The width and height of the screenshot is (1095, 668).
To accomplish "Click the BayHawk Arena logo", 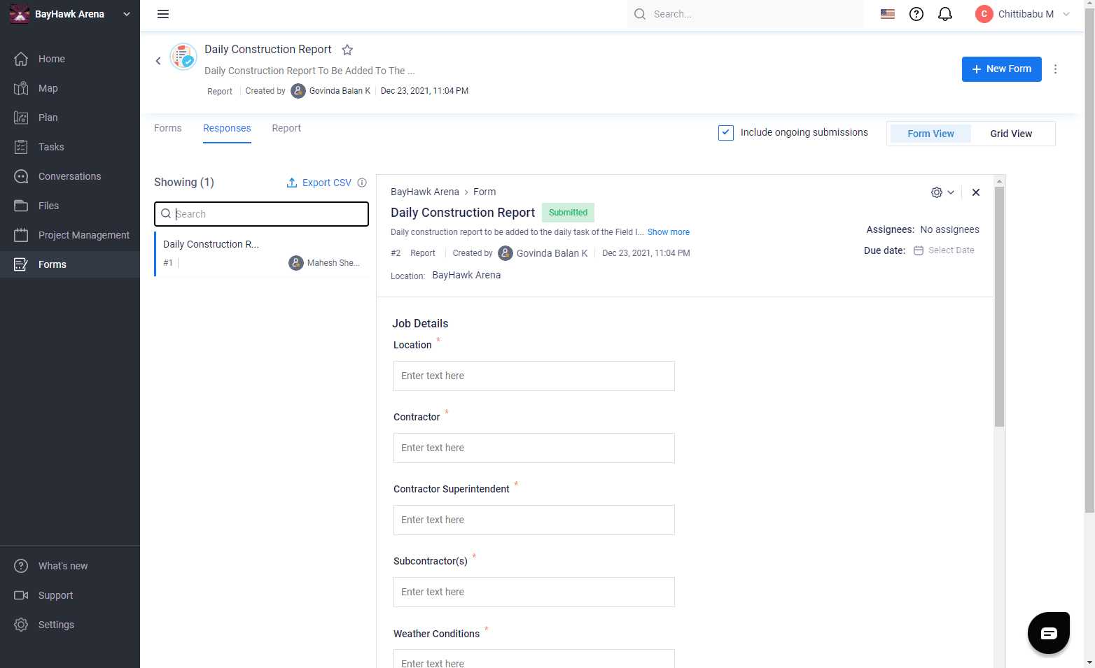I will [x=19, y=14].
